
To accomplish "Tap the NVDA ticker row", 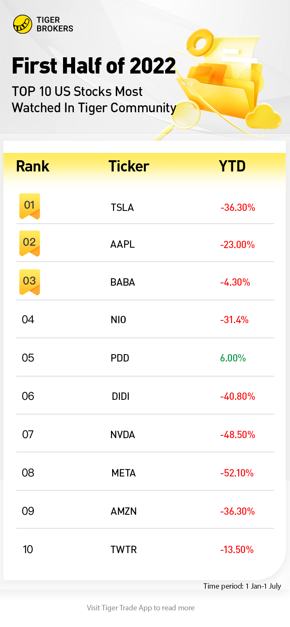I will (123, 435).
